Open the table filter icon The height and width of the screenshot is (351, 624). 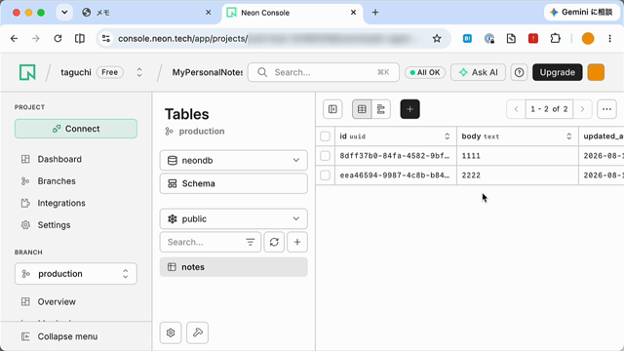pyautogui.click(x=251, y=242)
